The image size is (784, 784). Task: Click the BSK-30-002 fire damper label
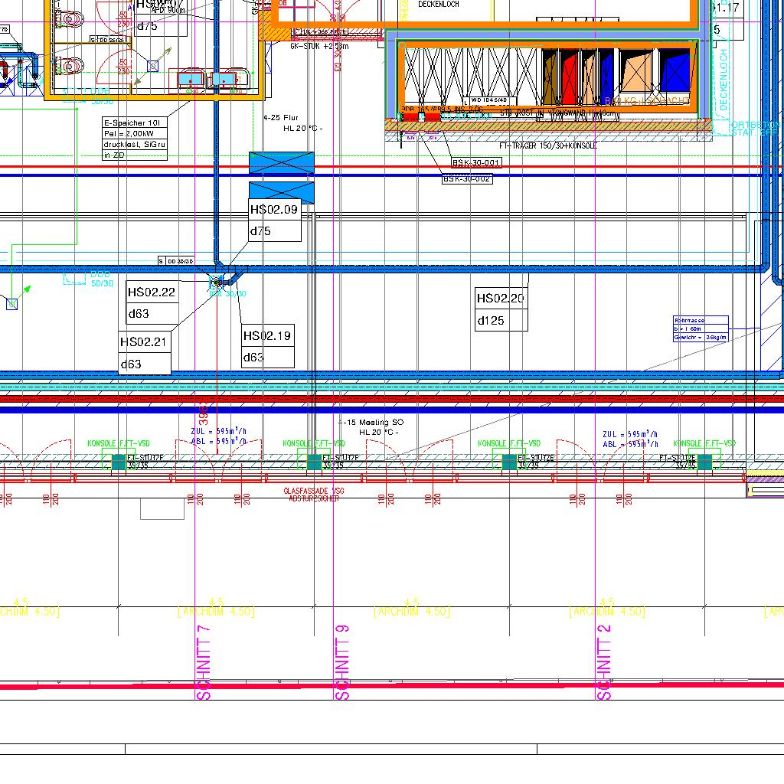pos(466,179)
